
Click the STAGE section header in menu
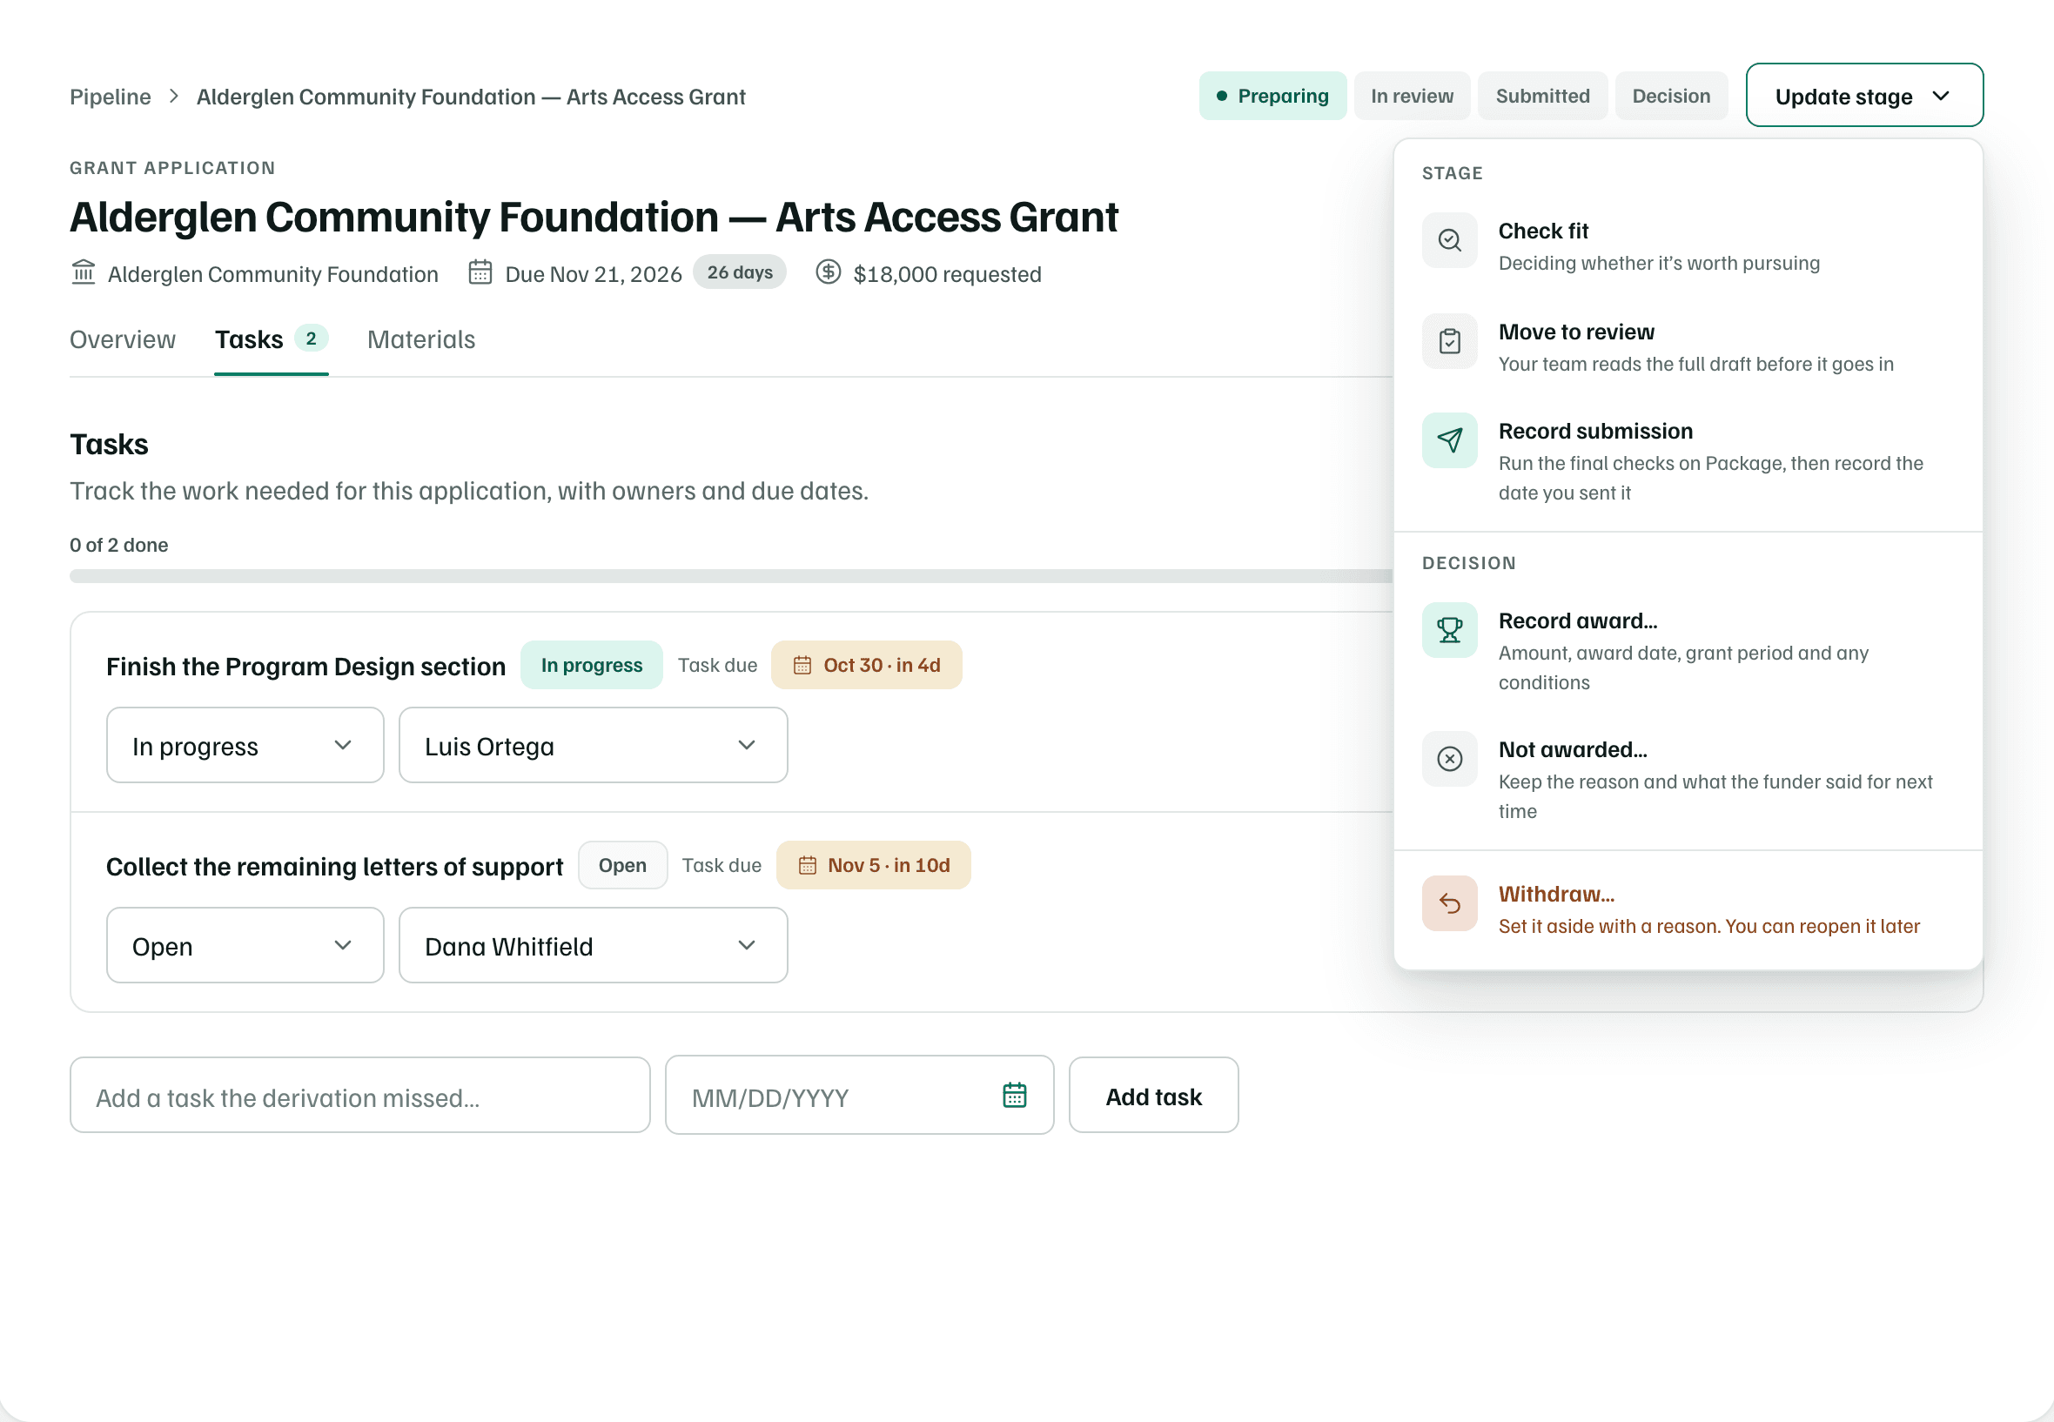(x=1452, y=173)
